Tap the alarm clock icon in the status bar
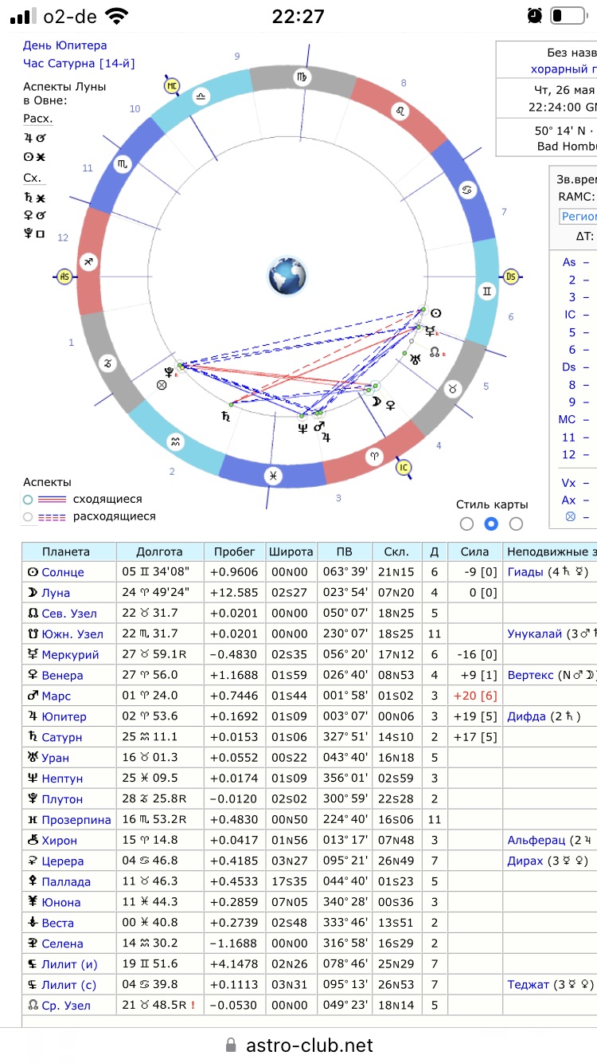Viewport: 597px width, 1063px height. pos(535,15)
